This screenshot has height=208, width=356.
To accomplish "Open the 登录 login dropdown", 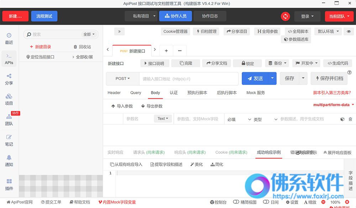I will (x=307, y=16).
